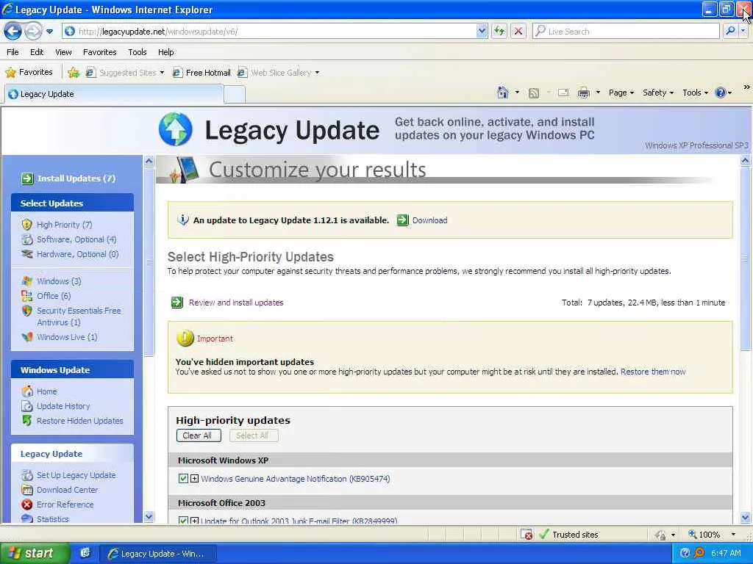Click the Favorites star button
753x564 pixels.
point(29,73)
